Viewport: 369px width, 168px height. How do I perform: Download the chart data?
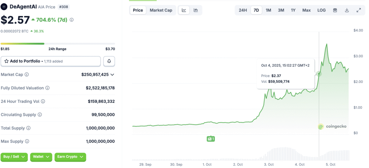click(347, 10)
